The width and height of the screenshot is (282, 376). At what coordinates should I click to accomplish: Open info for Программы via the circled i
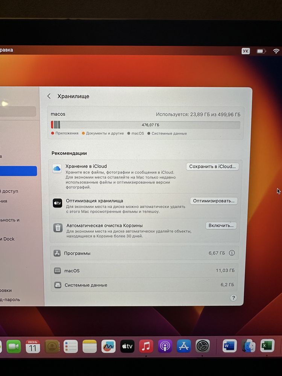(x=232, y=253)
